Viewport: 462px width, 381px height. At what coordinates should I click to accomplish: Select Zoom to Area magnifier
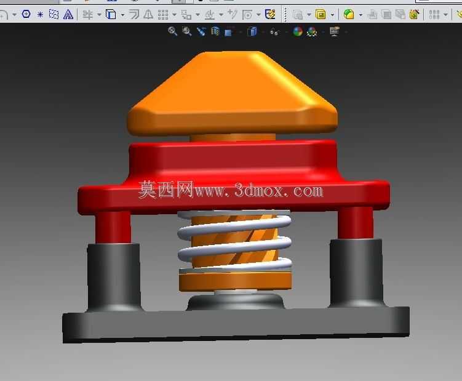click(187, 31)
